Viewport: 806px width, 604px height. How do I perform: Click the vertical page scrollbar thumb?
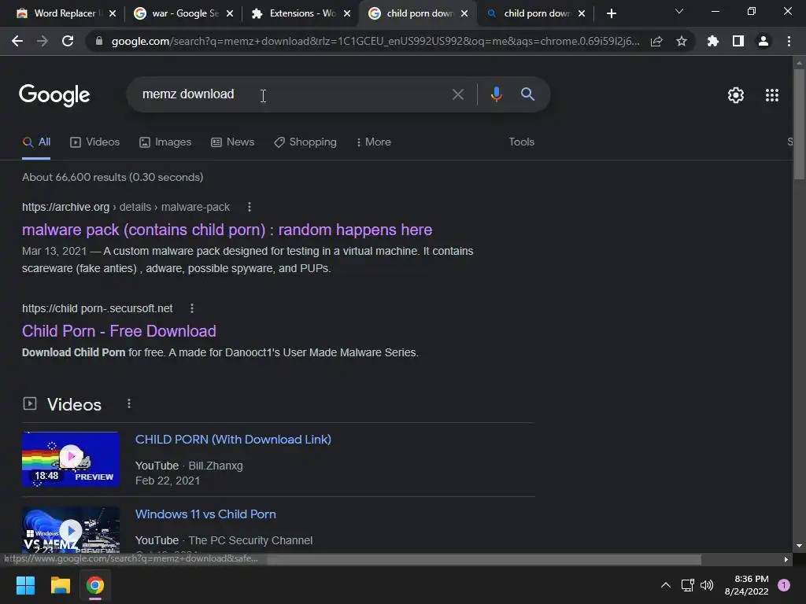[799, 124]
